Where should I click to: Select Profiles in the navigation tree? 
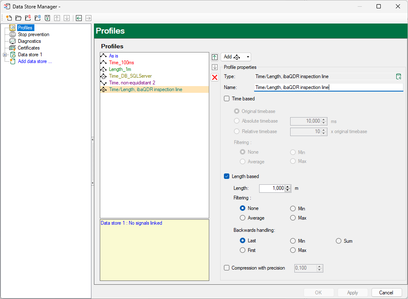pyautogui.click(x=25, y=28)
